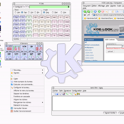Click the Configurer button in KCalc
The width and height of the screenshot is (124, 124).
[x=19, y=7]
